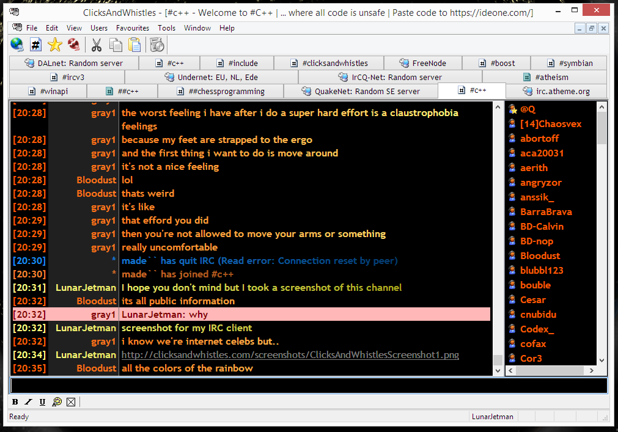Switch to the ##chessprogramming tab

[x=221, y=92]
